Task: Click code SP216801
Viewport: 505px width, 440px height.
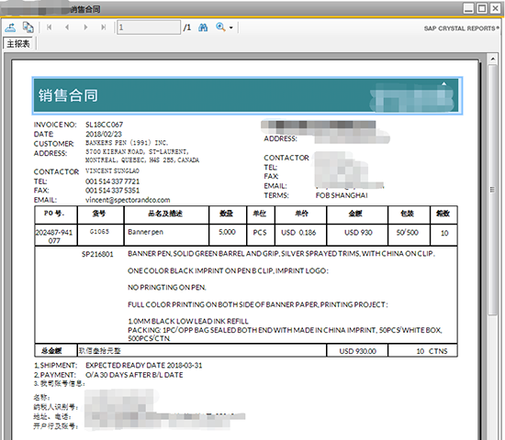Action: (x=97, y=254)
